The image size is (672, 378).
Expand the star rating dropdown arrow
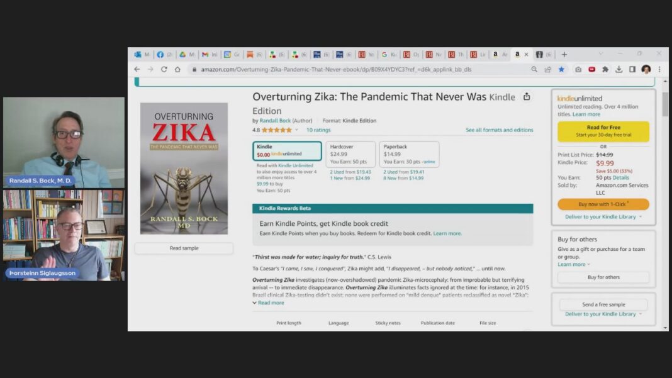tap(296, 130)
